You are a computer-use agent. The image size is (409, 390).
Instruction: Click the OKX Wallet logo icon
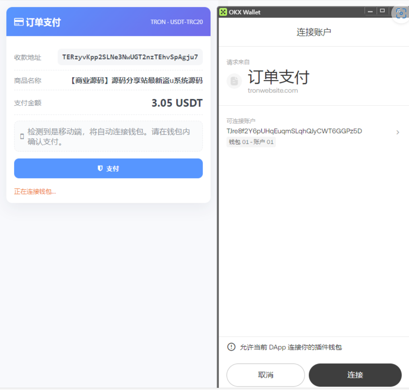223,12
